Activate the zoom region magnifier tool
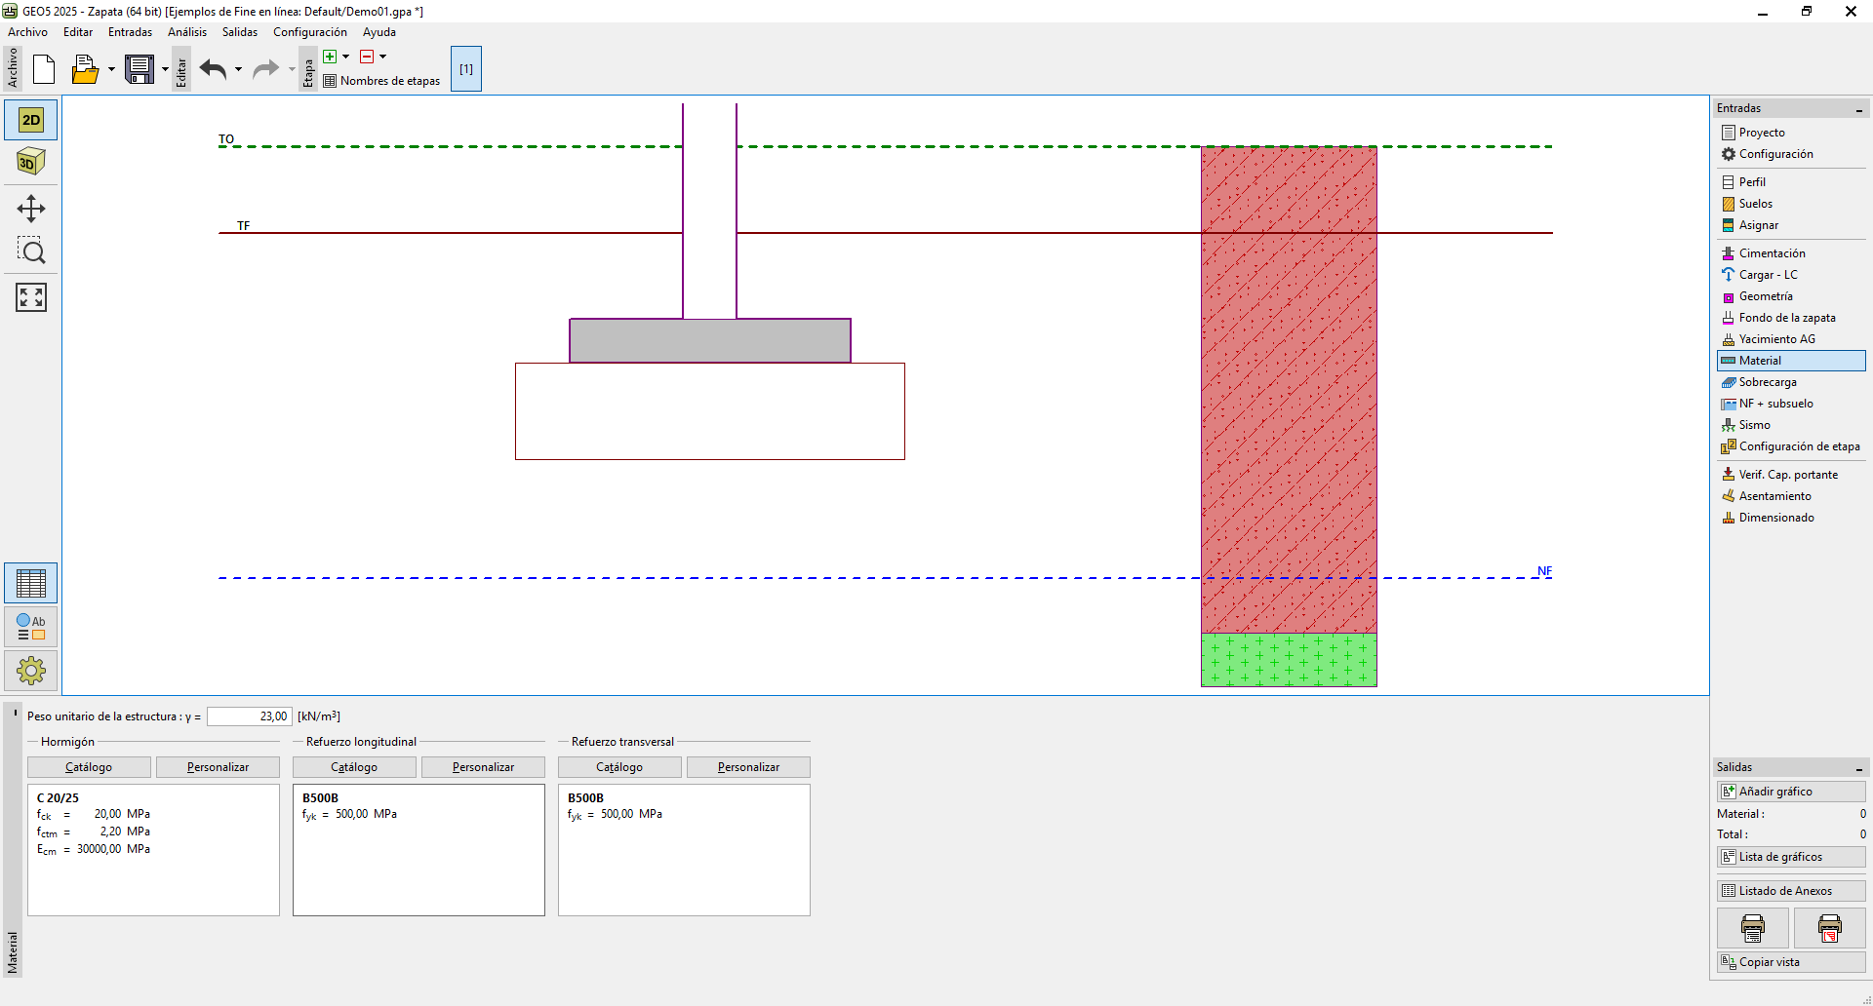 [31, 251]
